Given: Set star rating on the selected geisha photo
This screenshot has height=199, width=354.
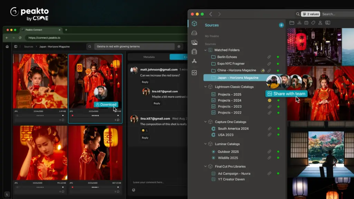Looking at the screenshot, I should tap(95, 115).
